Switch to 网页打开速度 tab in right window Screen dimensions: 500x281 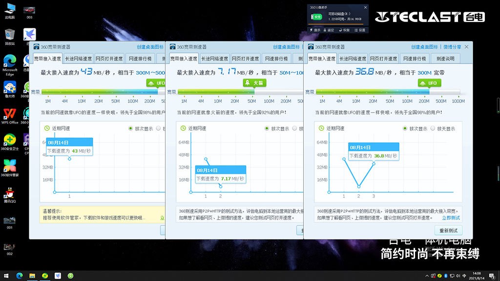[384, 59]
